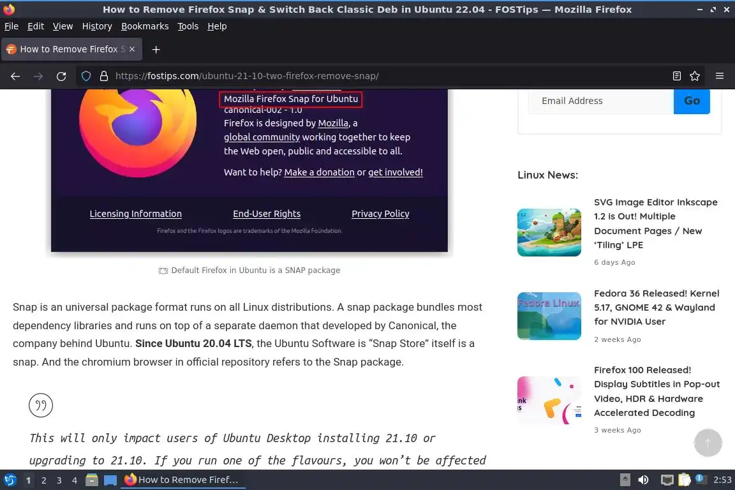Reload the current page
Viewport: 735px width, 490px height.
(x=61, y=76)
